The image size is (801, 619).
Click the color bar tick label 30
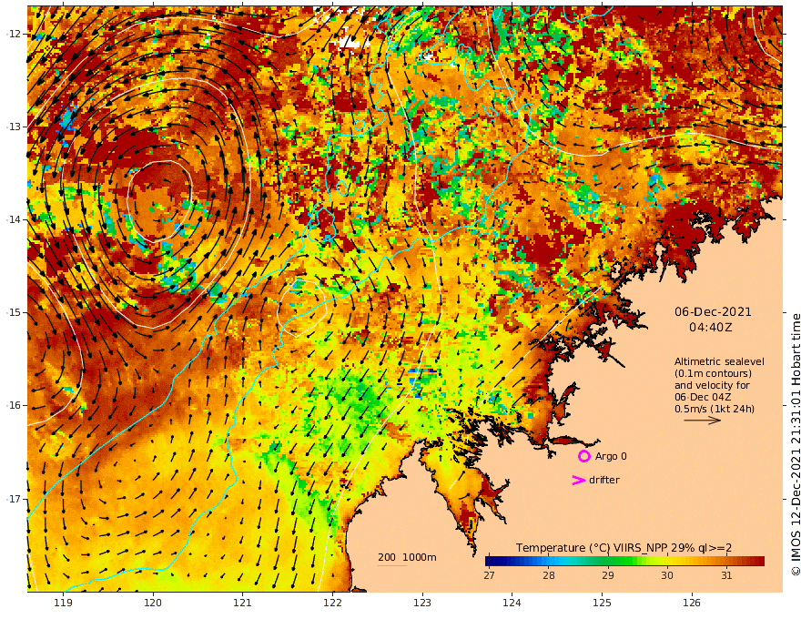point(667,575)
